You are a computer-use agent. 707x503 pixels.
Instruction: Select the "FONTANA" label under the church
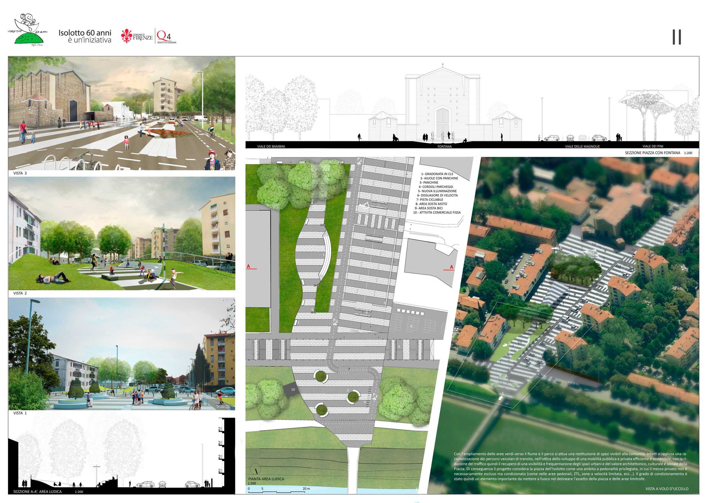pyautogui.click(x=444, y=147)
